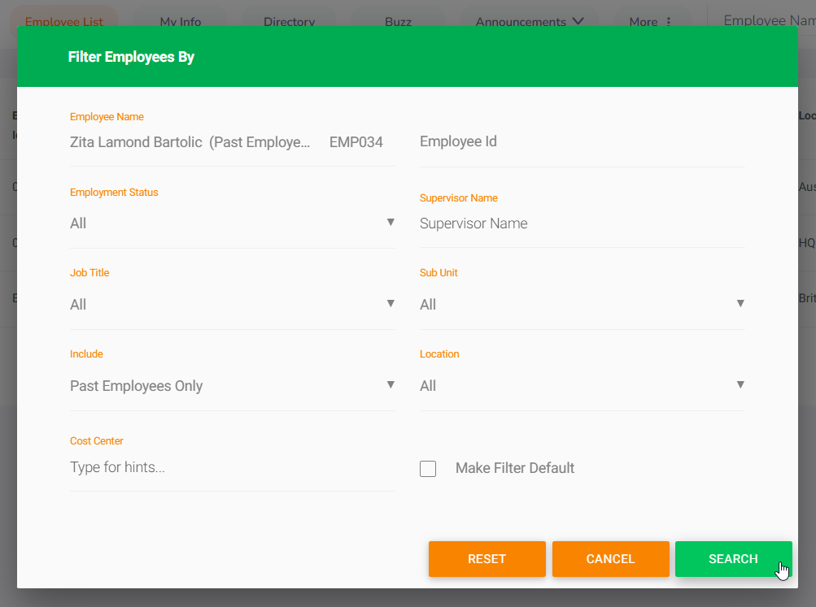Enable Make Filter Default checkbox

point(428,469)
